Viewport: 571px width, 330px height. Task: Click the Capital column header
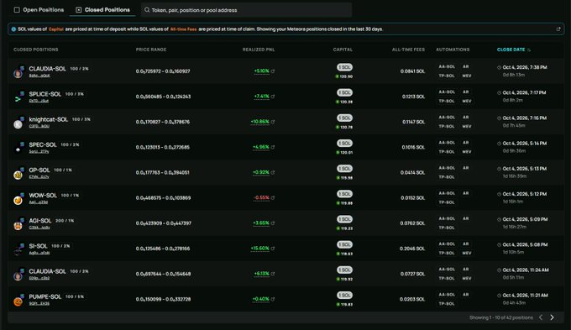tap(343, 50)
